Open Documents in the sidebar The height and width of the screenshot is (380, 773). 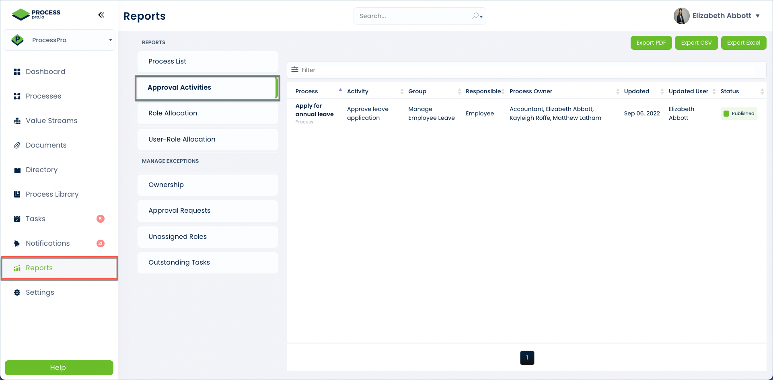click(46, 145)
